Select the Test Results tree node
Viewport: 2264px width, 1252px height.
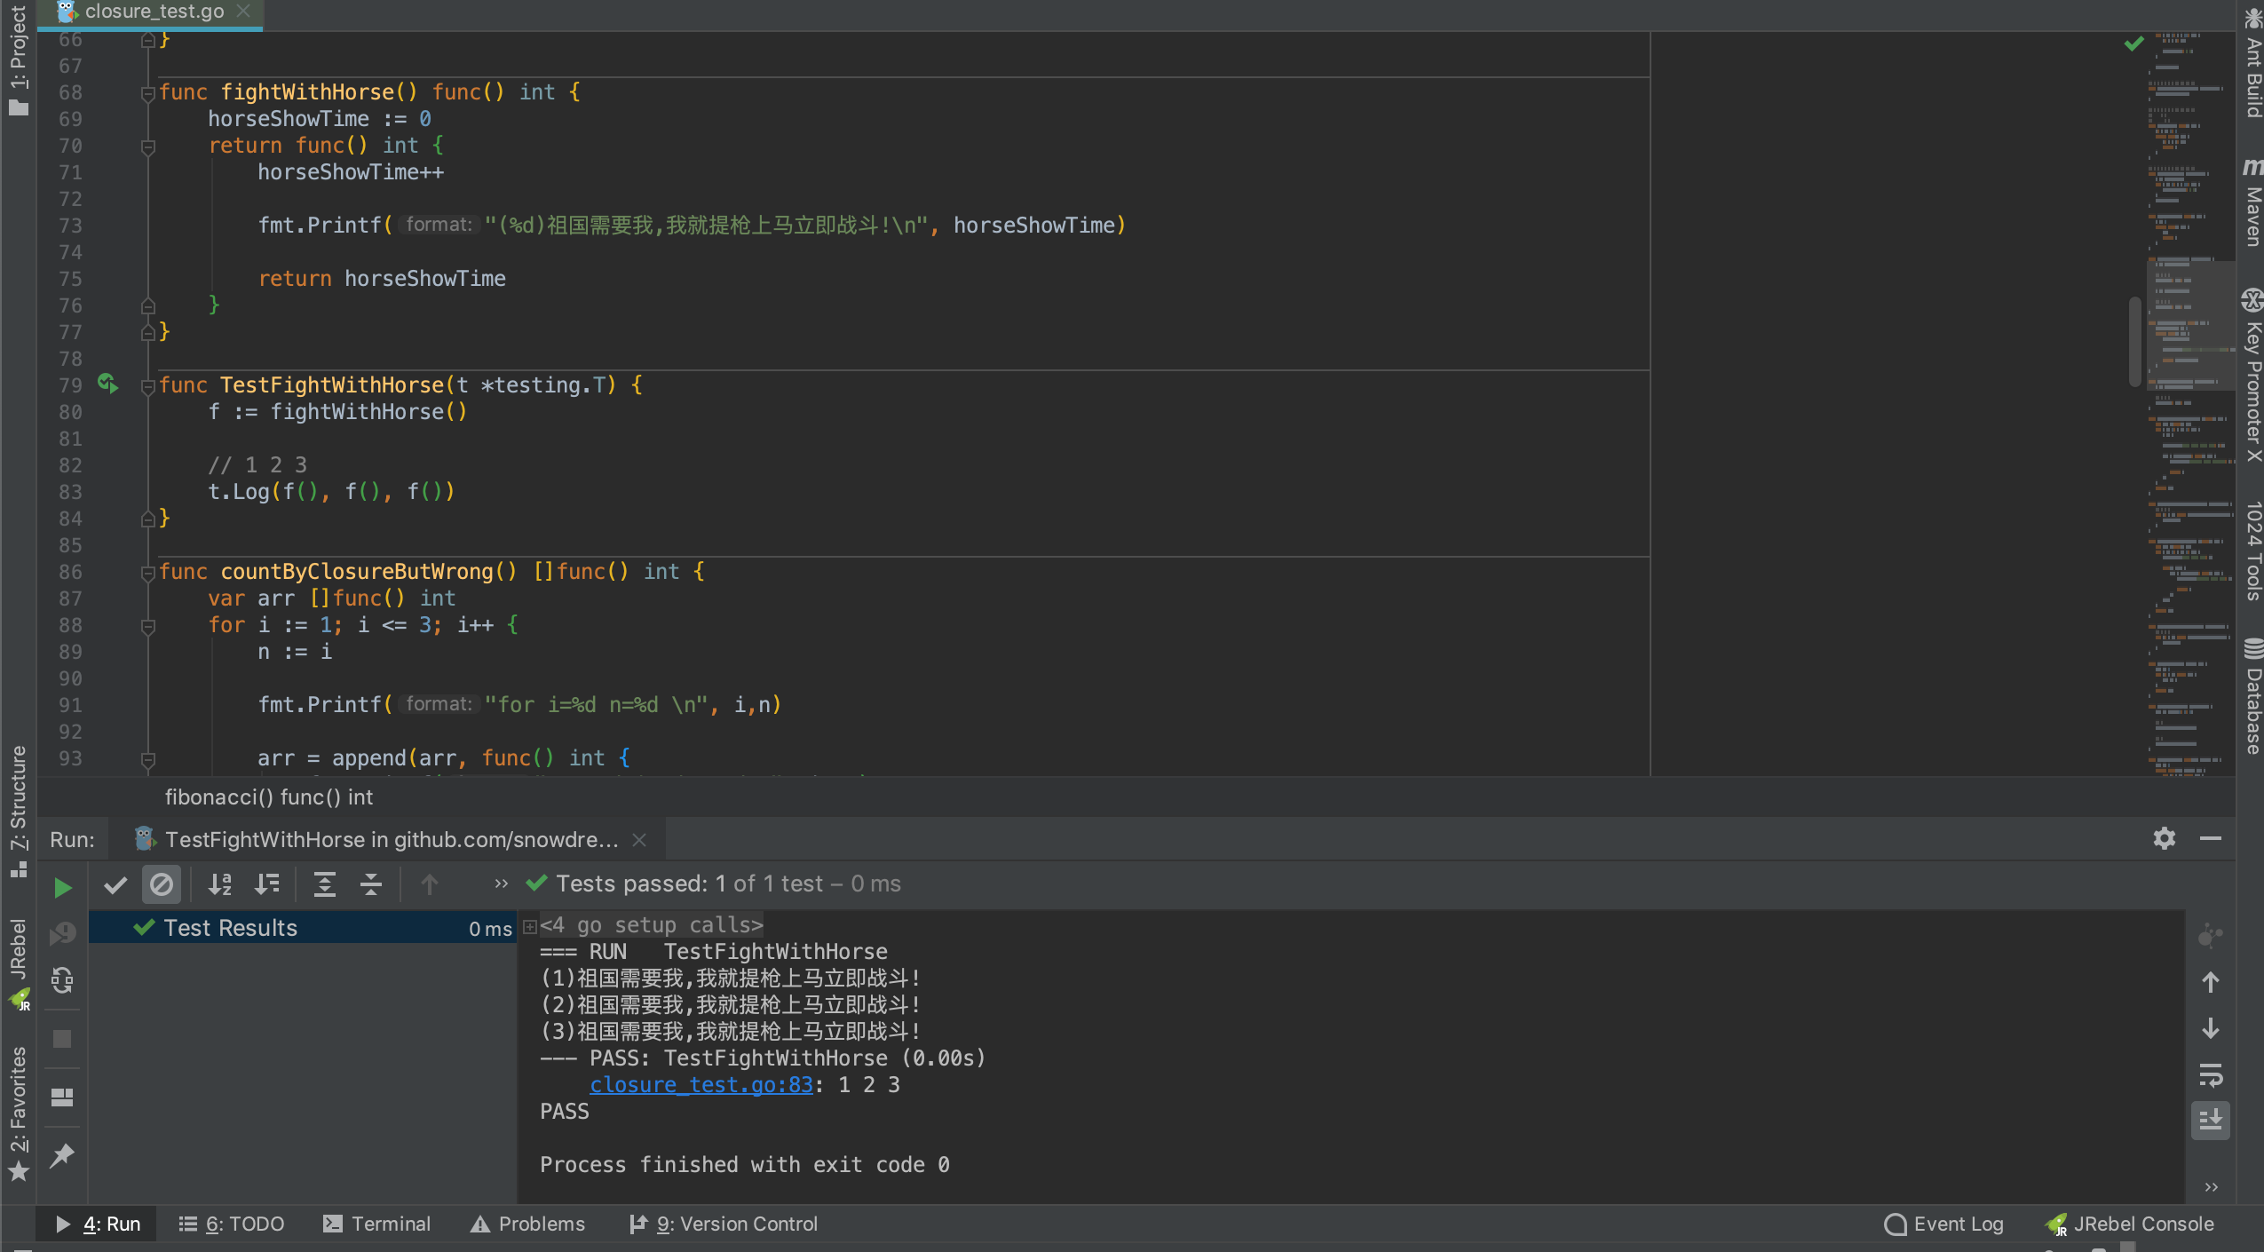(x=230, y=927)
